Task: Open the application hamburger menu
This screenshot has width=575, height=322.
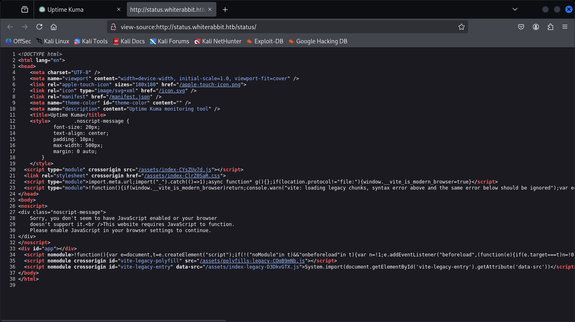Action: 565,27
